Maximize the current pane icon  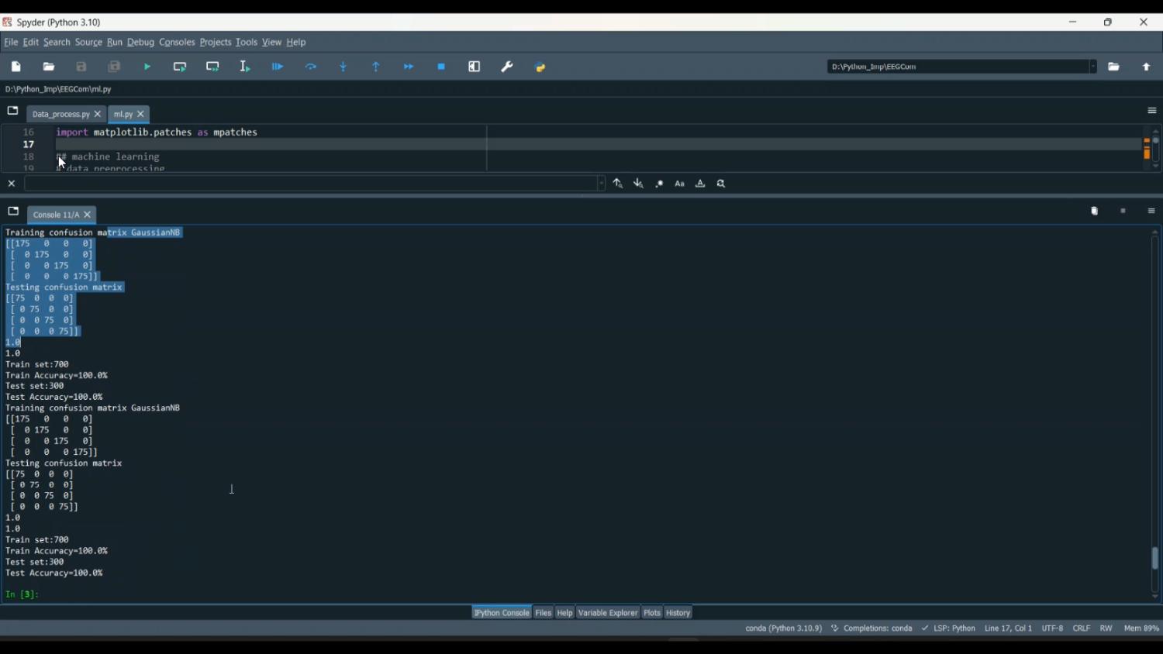pos(475,67)
